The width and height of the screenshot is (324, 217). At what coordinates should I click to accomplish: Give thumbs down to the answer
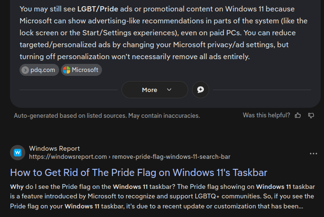click(x=311, y=115)
